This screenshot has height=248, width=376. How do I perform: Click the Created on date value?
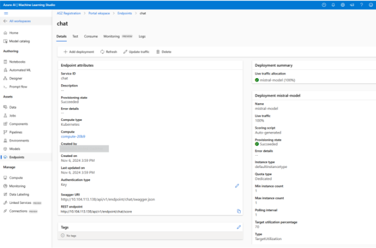(78, 161)
